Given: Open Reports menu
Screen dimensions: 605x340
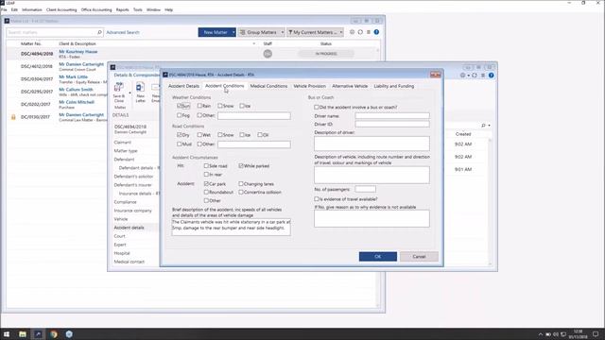Looking at the screenshot, I should click(122, 9).
